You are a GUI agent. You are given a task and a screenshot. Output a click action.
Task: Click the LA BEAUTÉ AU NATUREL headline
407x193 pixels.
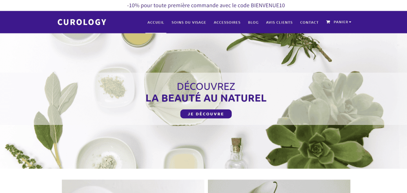[x=206, y=98]
